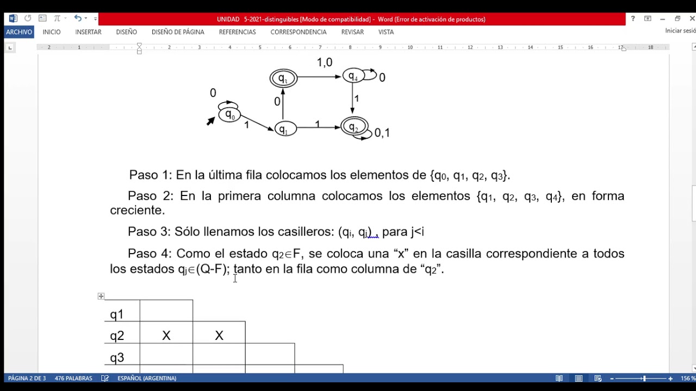Click the zoom slider handle

(644, 379)
